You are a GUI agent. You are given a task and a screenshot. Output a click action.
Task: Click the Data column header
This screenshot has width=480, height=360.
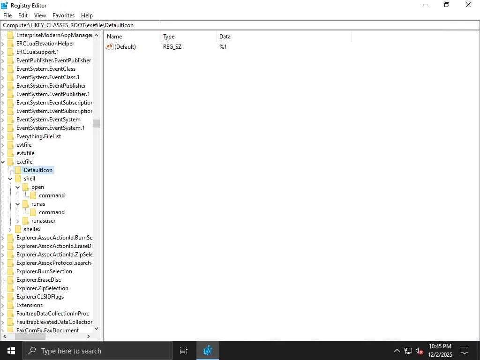tap(284, 37)
